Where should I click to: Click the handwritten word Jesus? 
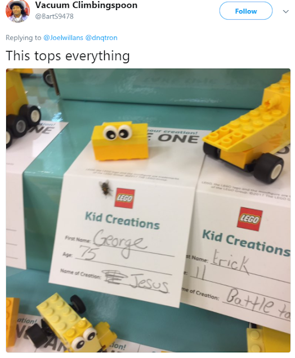149,283
